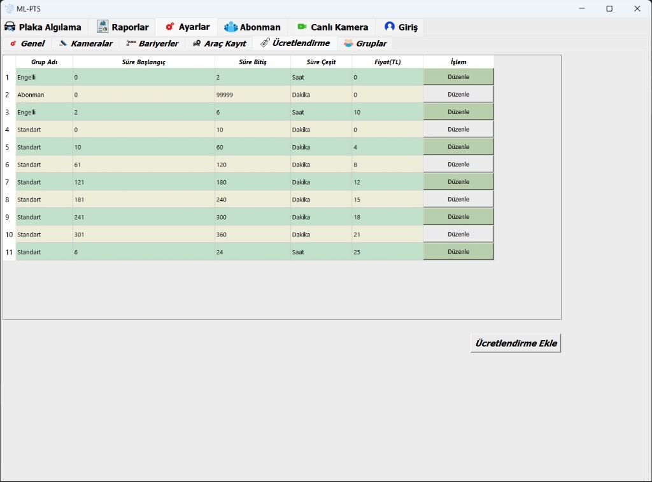Edit the Abonman pricing row with Düzenle

[x=458, y=95]
